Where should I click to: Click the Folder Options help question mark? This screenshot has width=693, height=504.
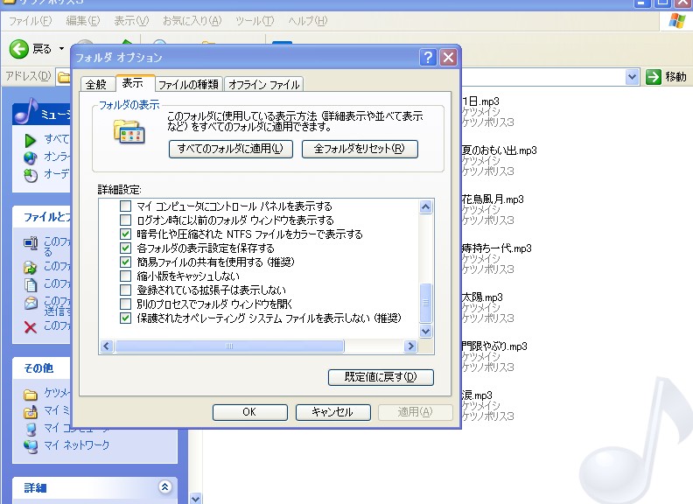click(x=428, y=58)
